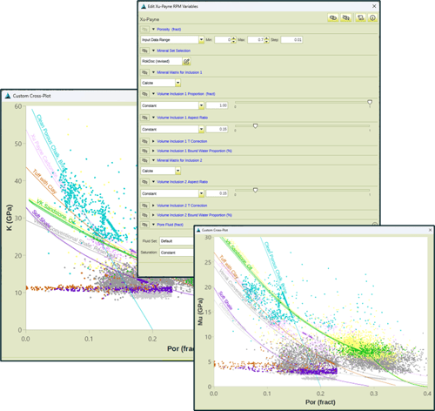
Task: Click the link icon beside Volume Inclusion 2 T Correction
Action: click(x=144, y=205)
